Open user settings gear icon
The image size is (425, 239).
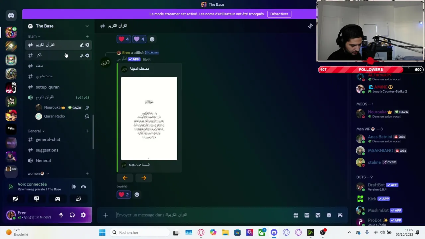coord(83,215)
